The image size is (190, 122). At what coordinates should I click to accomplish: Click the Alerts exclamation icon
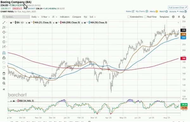tap(156, 11)
